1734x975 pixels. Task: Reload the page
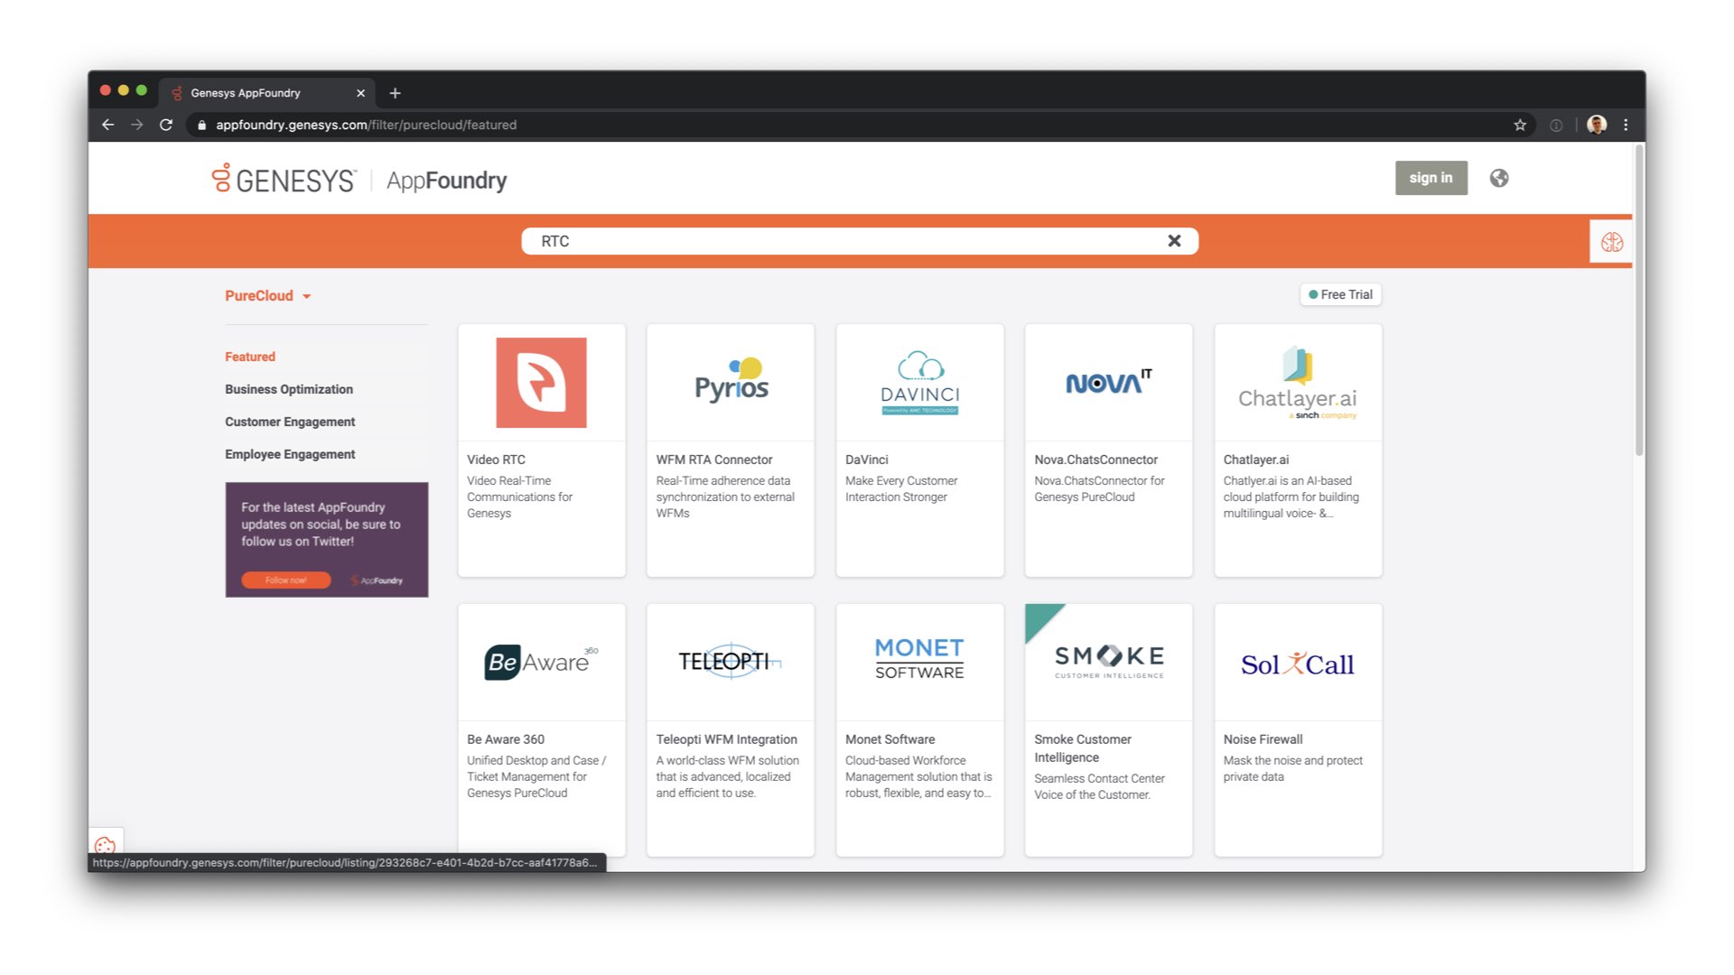tap(166, 125)
